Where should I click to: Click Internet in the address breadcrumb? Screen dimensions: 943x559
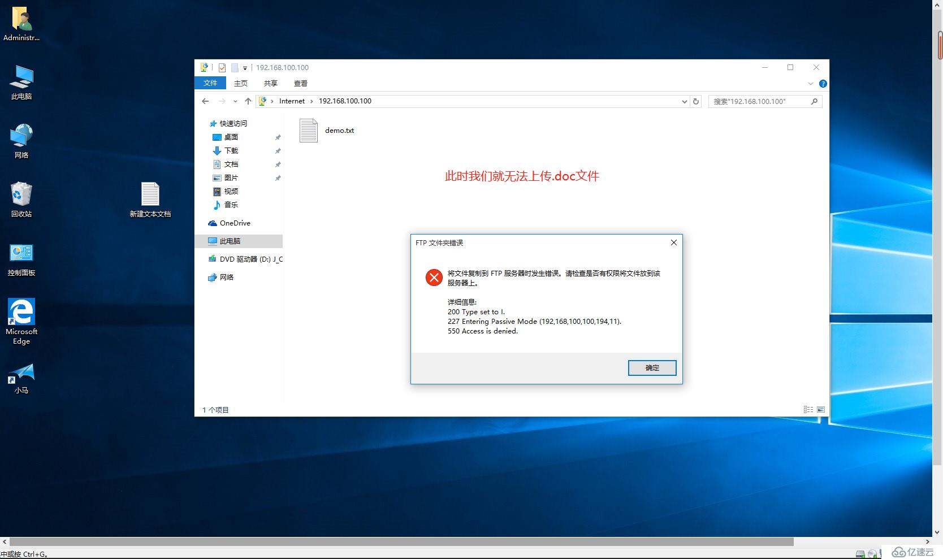292,101
